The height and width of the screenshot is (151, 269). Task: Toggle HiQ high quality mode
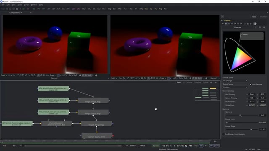pyautogui.click(x=196, y=146)
